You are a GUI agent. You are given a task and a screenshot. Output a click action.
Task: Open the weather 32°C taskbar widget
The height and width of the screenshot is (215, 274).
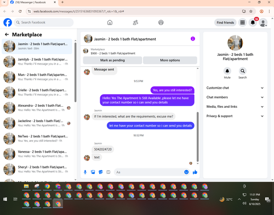point(226,199)
